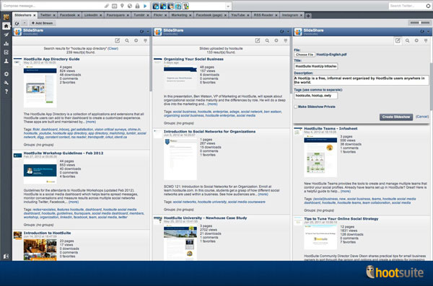Expand the profile picker dropdown arrow
Image resolution: width=433 pixels, height=286 pixels.
coord(228,6)
